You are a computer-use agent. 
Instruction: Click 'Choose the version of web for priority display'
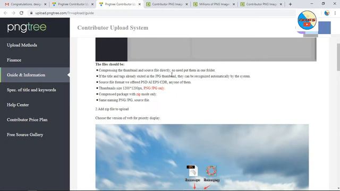coord(127,118)
